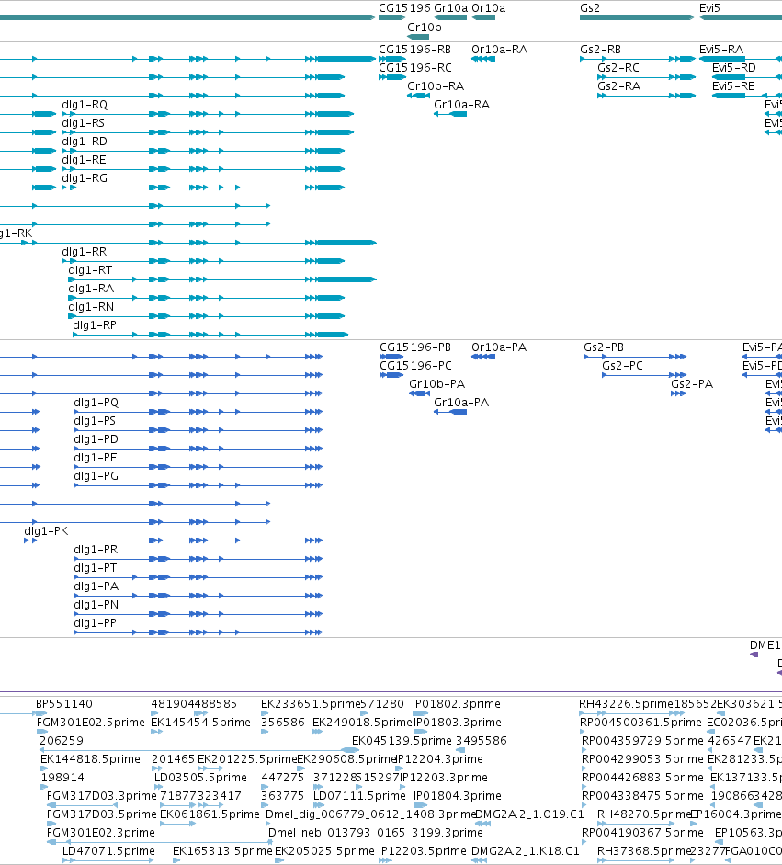Select protein dlg1-PA

pyautogui.click(x=96, y=586)
